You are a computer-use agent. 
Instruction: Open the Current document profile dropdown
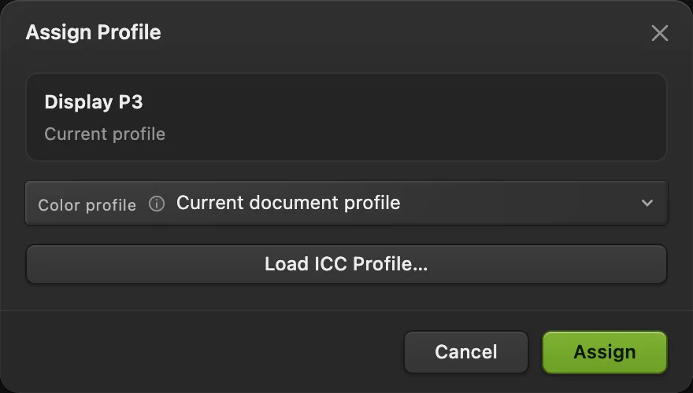pyautogui.click(x=346, y=203)
